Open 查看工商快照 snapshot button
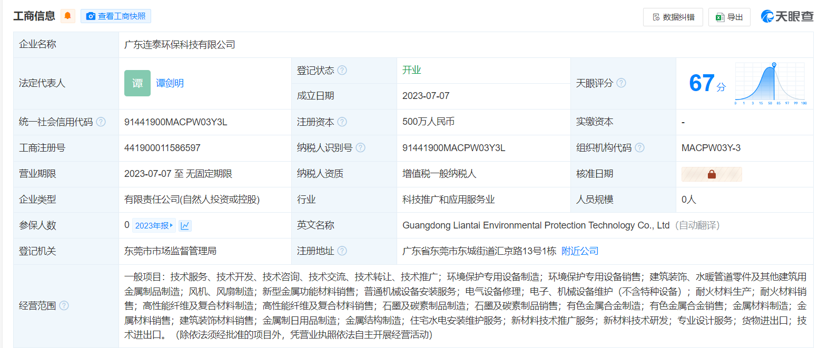 click(116, 16)
